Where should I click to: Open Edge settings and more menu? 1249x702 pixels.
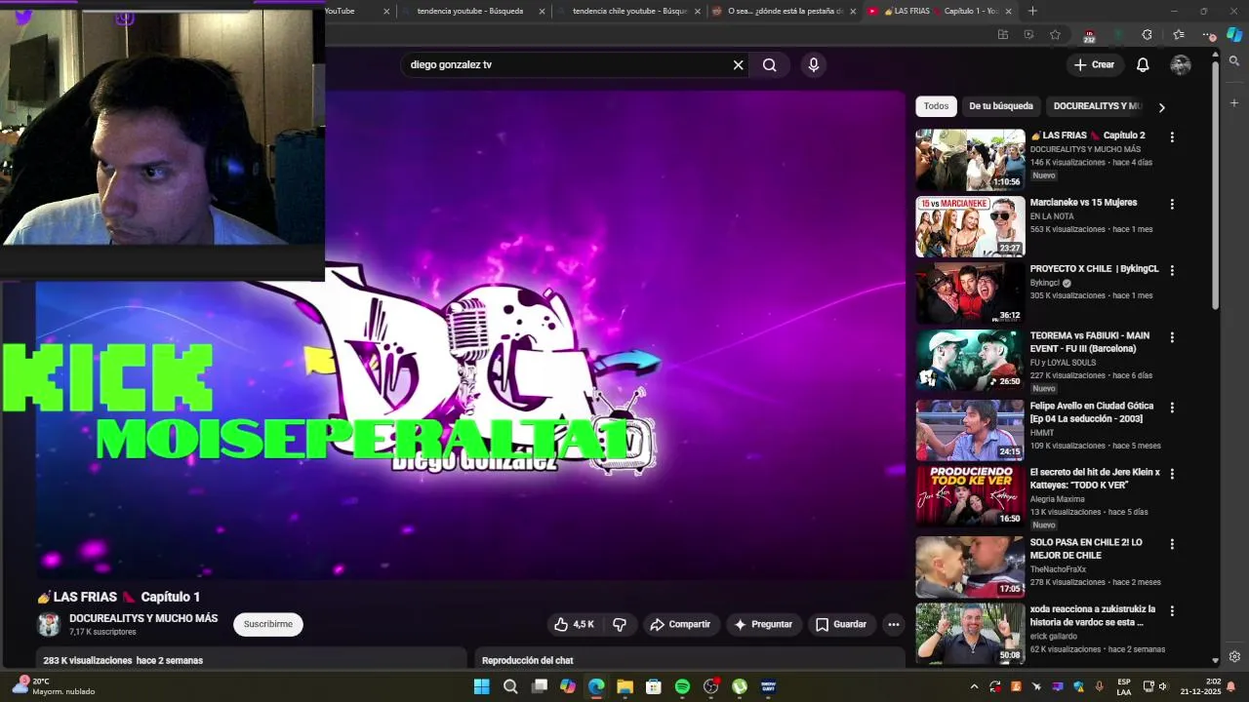(1209, 35)
